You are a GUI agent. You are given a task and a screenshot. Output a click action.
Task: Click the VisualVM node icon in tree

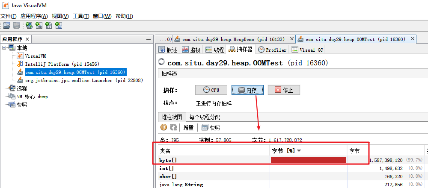click(20, 56)
